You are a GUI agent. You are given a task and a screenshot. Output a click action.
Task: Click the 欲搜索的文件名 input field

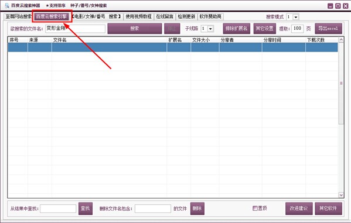coord(75,29)
